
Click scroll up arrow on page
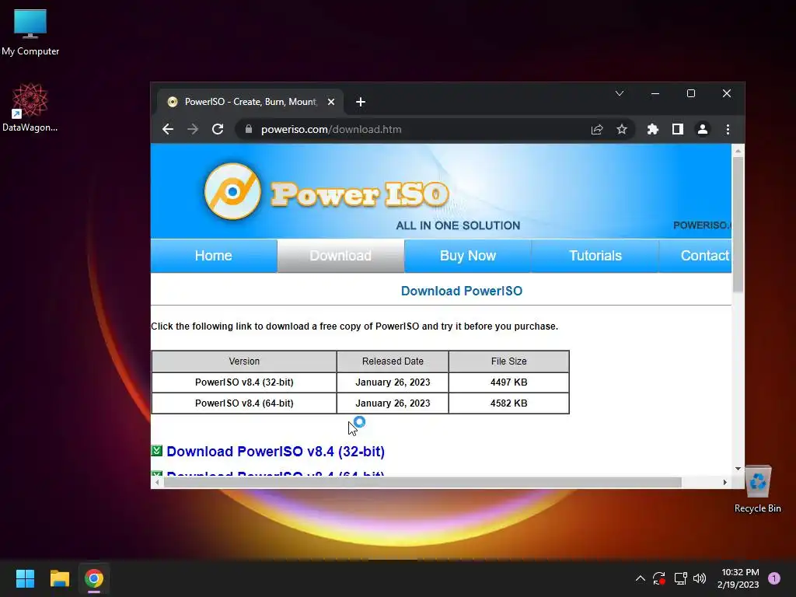click(x=738, y=151)
